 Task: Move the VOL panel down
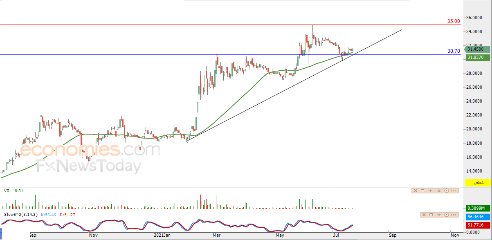[x=439, y=191]
